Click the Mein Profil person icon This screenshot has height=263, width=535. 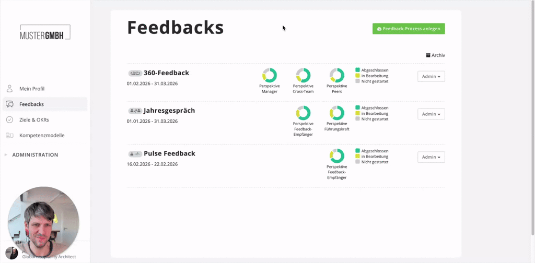click(9, 89)
